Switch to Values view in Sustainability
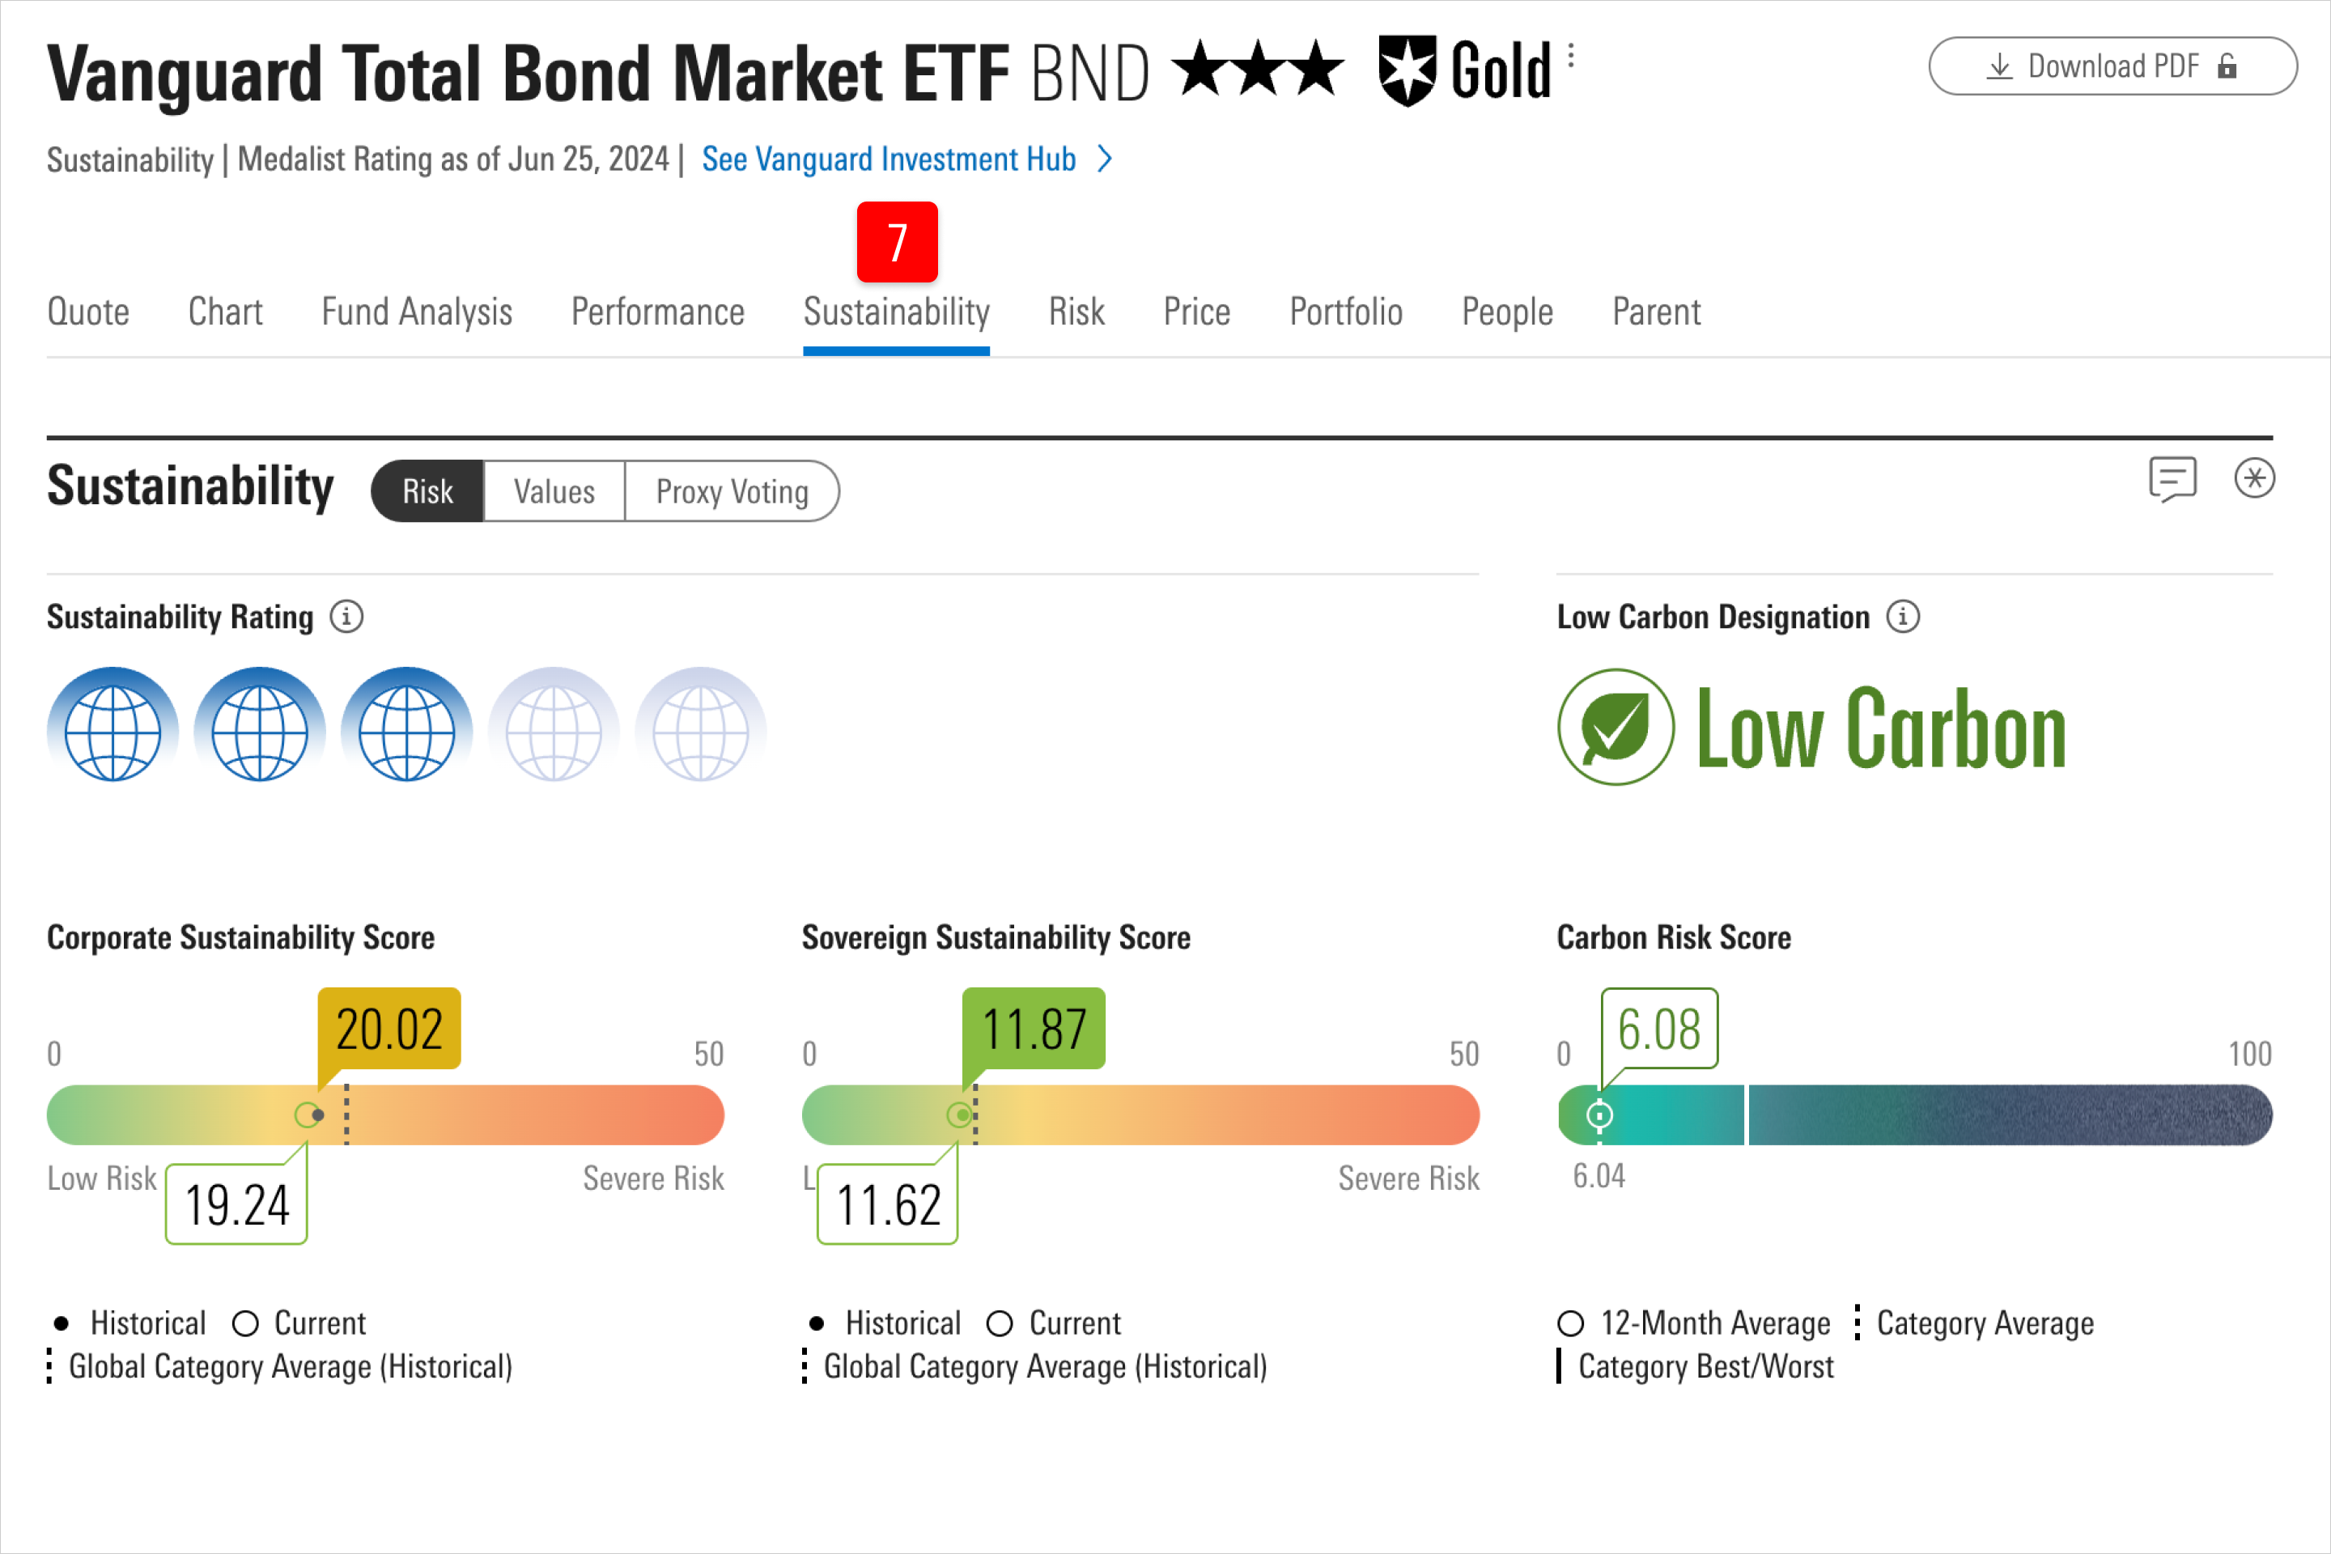The height and width of the screenshot is (1554, 2331). (x=554, y=491)
